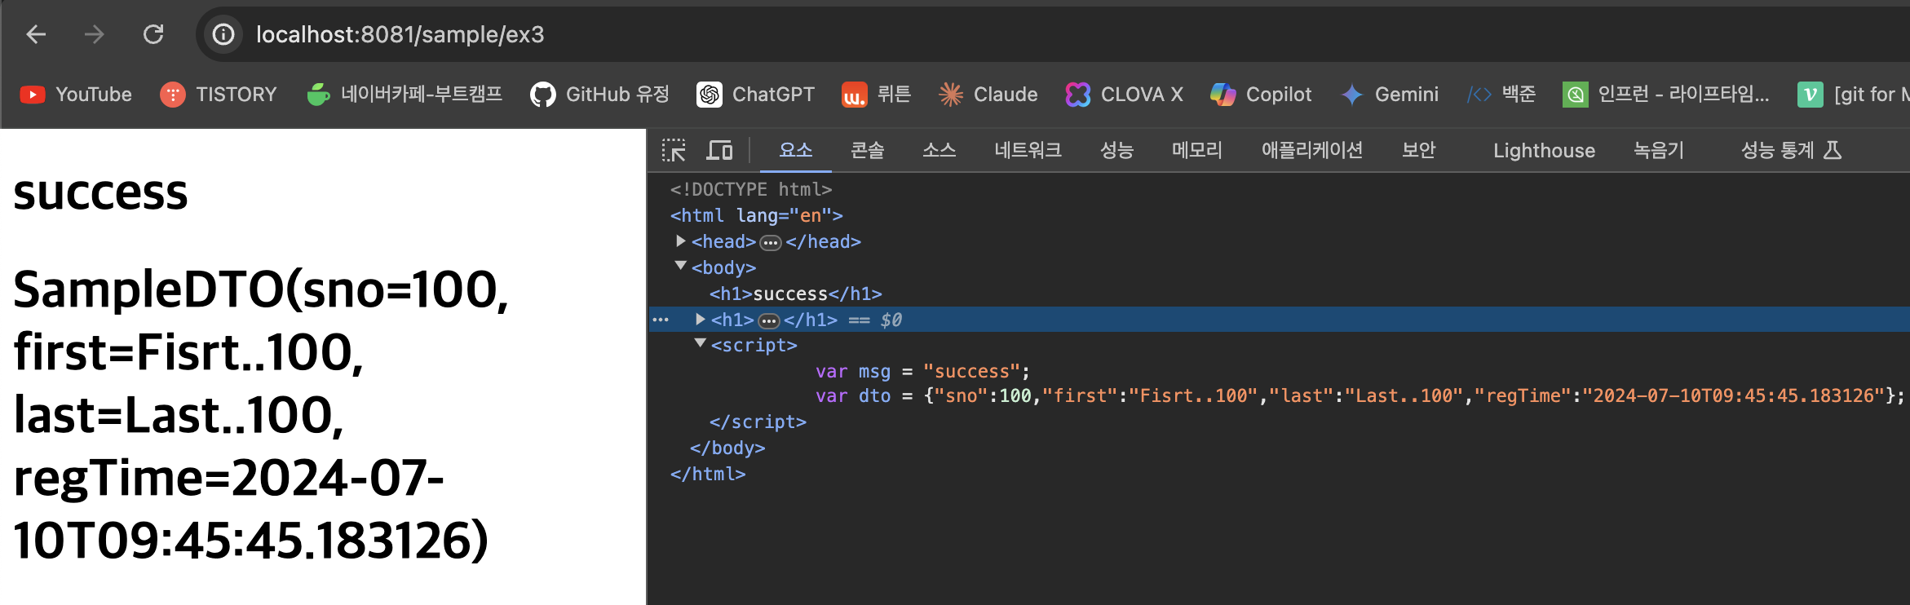
Task: Open the three-dot actions menu for selected node
Action: pos(661,320)
